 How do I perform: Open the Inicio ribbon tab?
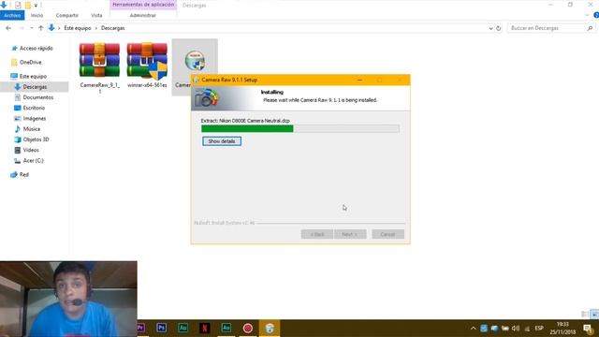pyautogui.click(x=37, y=15)
